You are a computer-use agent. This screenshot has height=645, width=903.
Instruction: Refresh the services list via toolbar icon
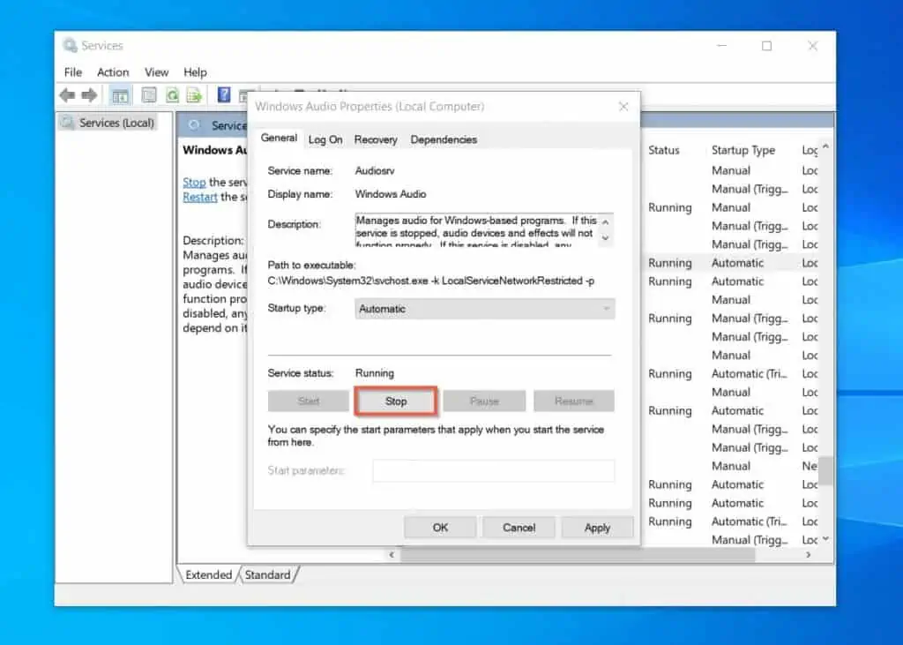[x=172, y=95]
